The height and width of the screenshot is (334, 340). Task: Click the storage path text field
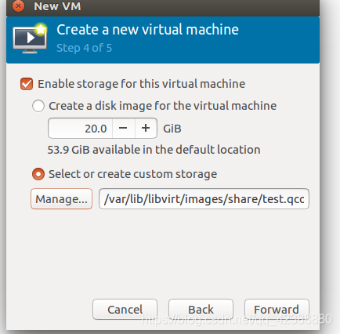click(204, 199)
